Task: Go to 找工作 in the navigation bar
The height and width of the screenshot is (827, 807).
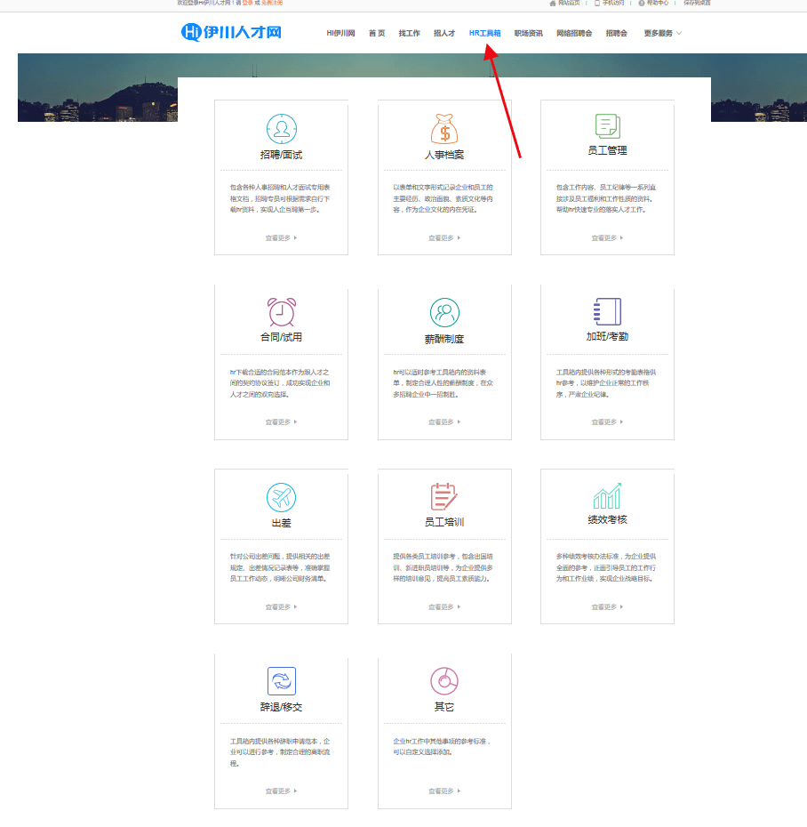Action: pos(409,34)
